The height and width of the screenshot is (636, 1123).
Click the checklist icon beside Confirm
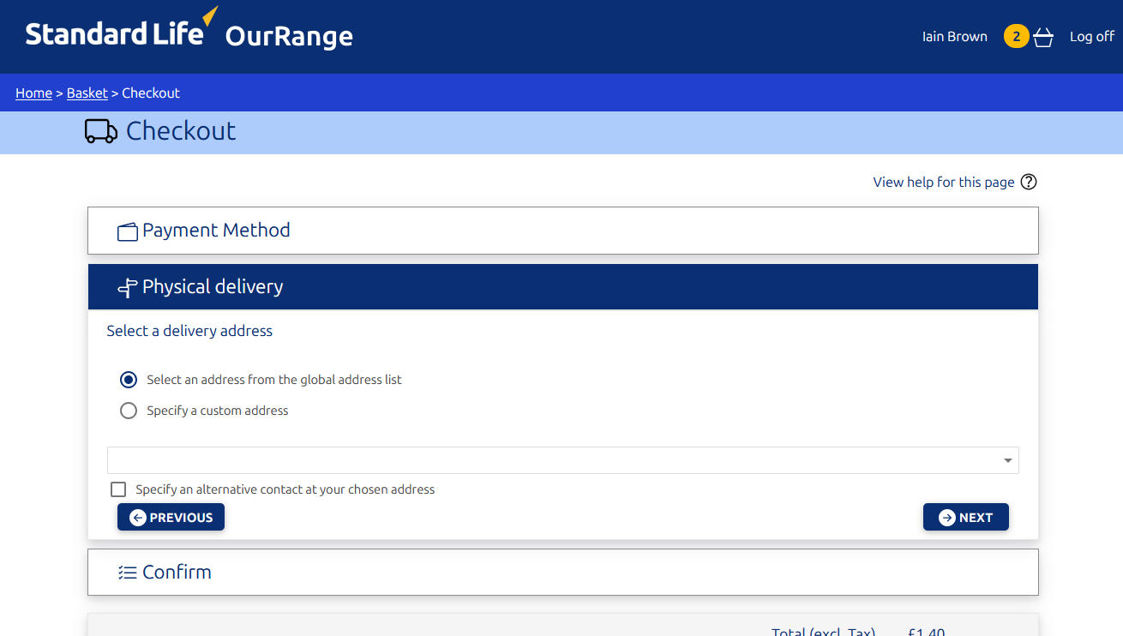(128, 573)
